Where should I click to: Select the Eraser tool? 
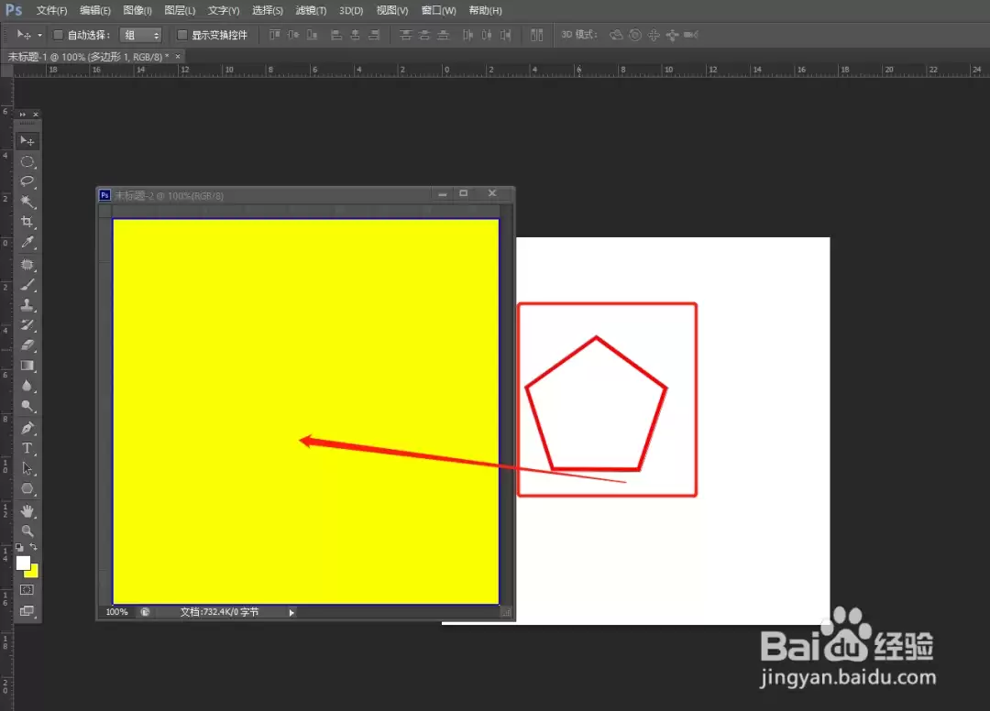pyautogui.click(x=27, y=345)
